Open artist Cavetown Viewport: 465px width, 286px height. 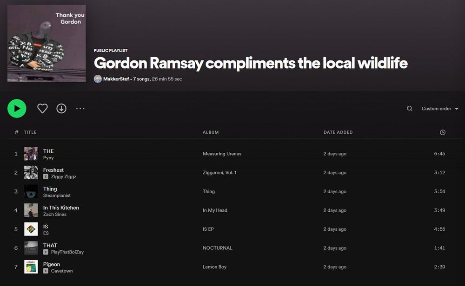coord(62,271)
